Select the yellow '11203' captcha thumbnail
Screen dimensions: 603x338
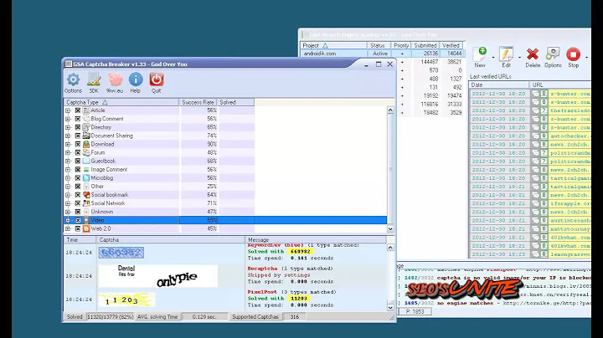[x=126, y=300]
